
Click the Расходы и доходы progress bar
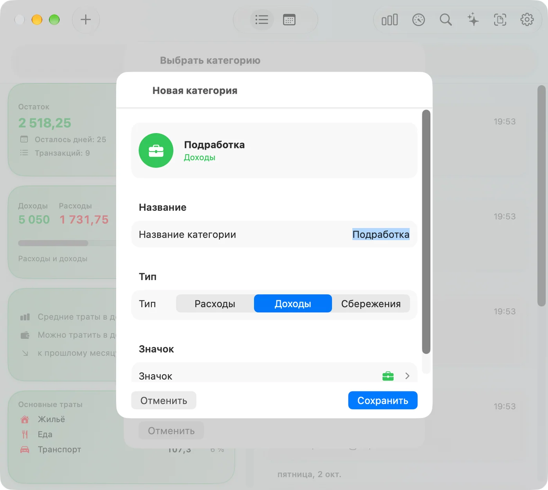click(x=67, y=243)
